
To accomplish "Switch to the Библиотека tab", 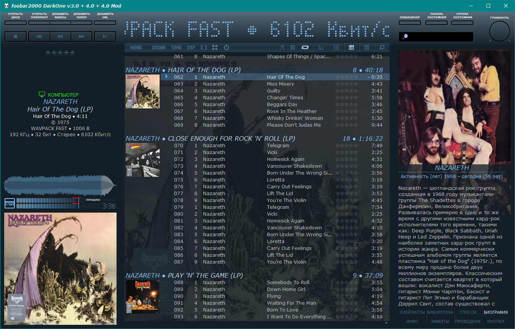I will [440, 312].
